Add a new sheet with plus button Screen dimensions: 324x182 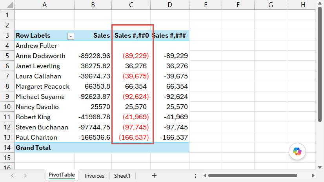coord(154,176)
